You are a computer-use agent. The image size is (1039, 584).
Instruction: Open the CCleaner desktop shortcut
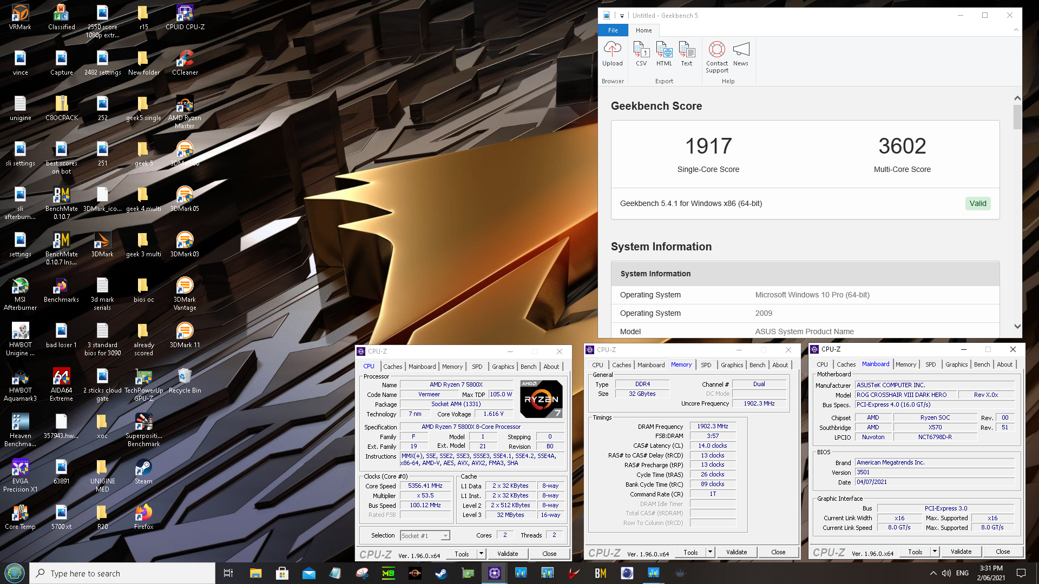[185, 63]
